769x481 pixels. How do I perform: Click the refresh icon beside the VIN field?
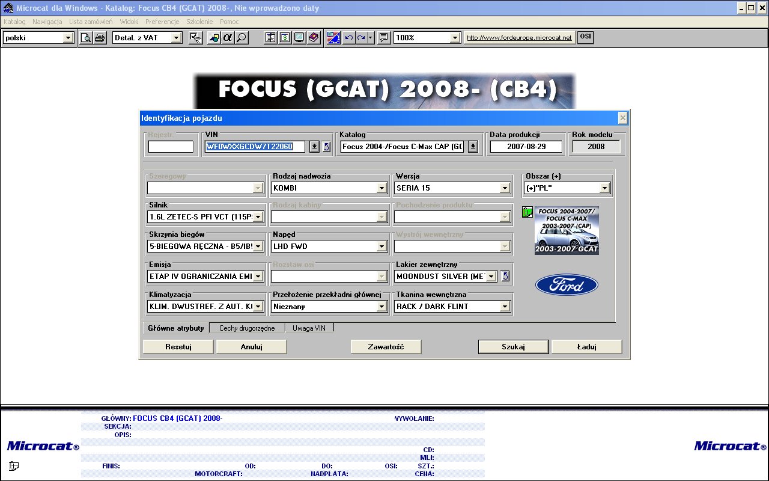[x=326, y=147]
